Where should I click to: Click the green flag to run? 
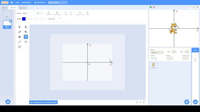tap(151, 7)
